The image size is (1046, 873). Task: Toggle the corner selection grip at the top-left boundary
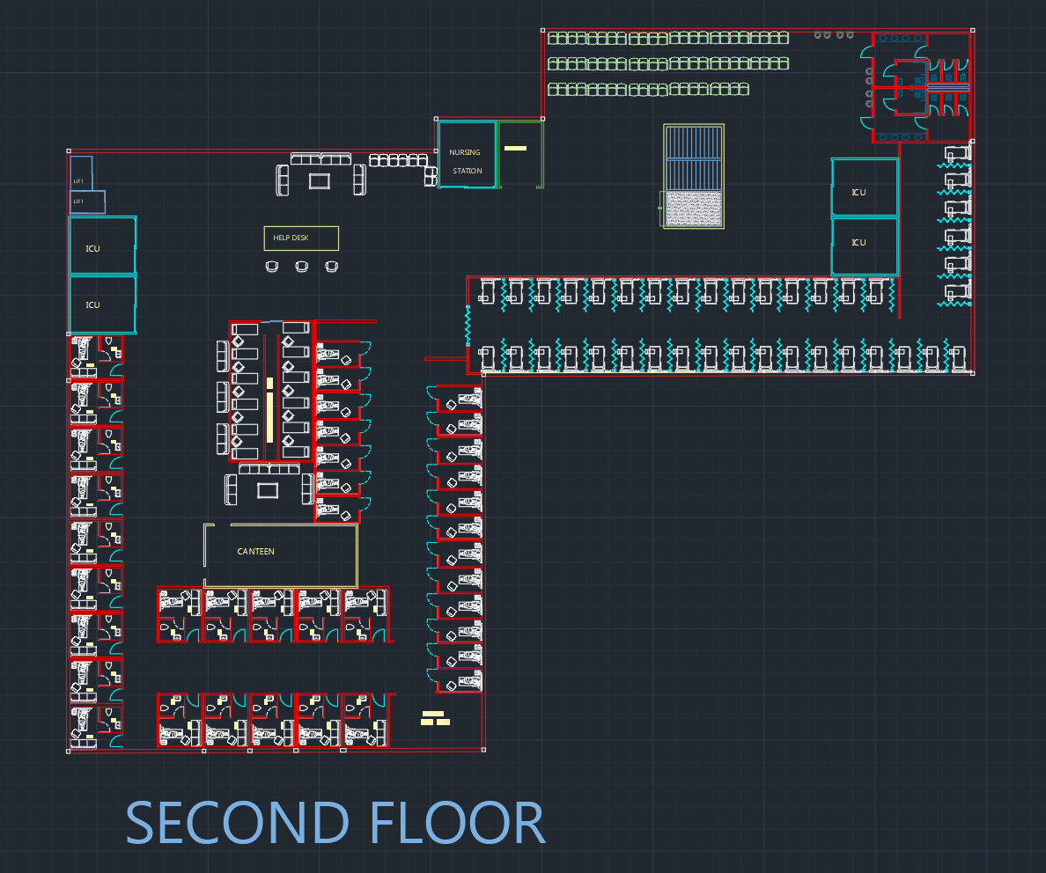tap(67, 150)
